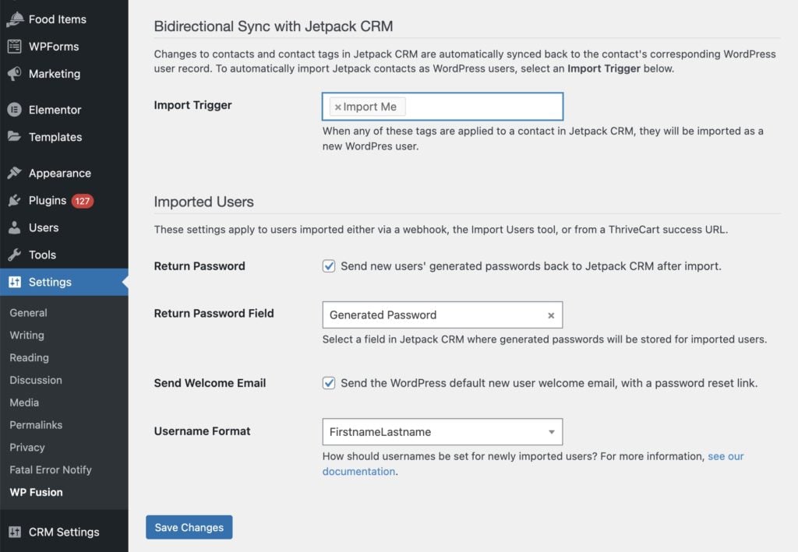Toggle the Return Password checkbox
The height and width of the screenshot is (552, 798).
pos(329,265)
